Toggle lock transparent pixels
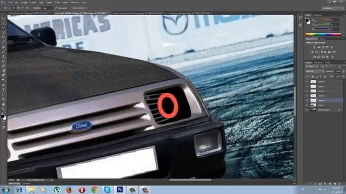This screenshot has width=346, height=194. point(312,77)
